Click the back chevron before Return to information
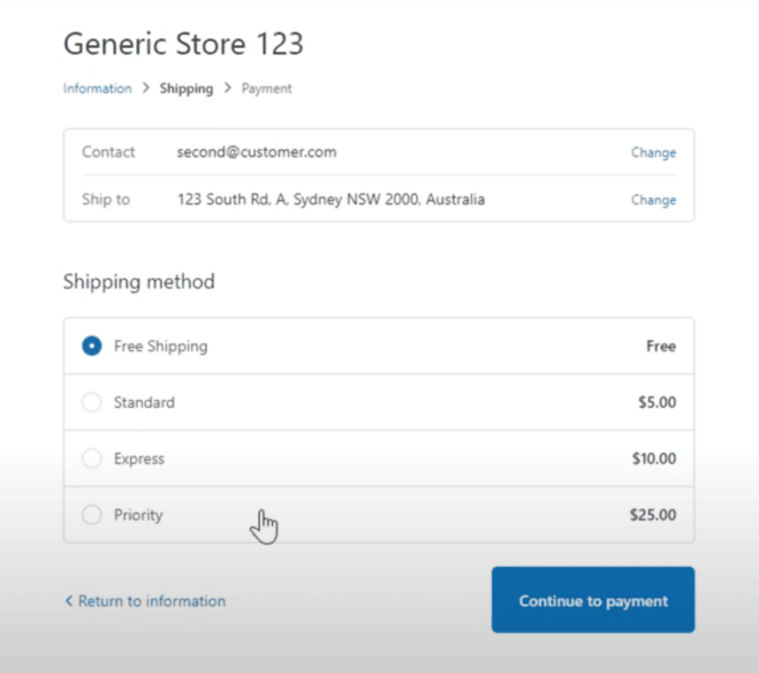Screen dimensions: 759x673 pyautogui.click(x=69, y=601)
